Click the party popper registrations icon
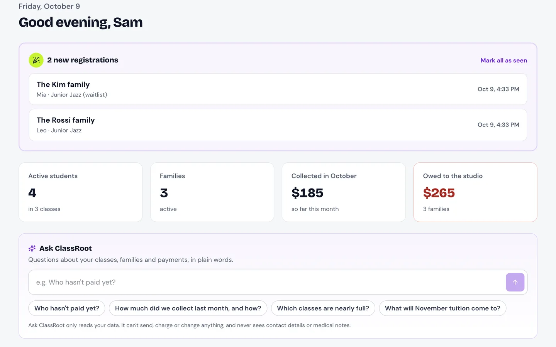This screenshot has height=347, width=556. pos(36,60)
